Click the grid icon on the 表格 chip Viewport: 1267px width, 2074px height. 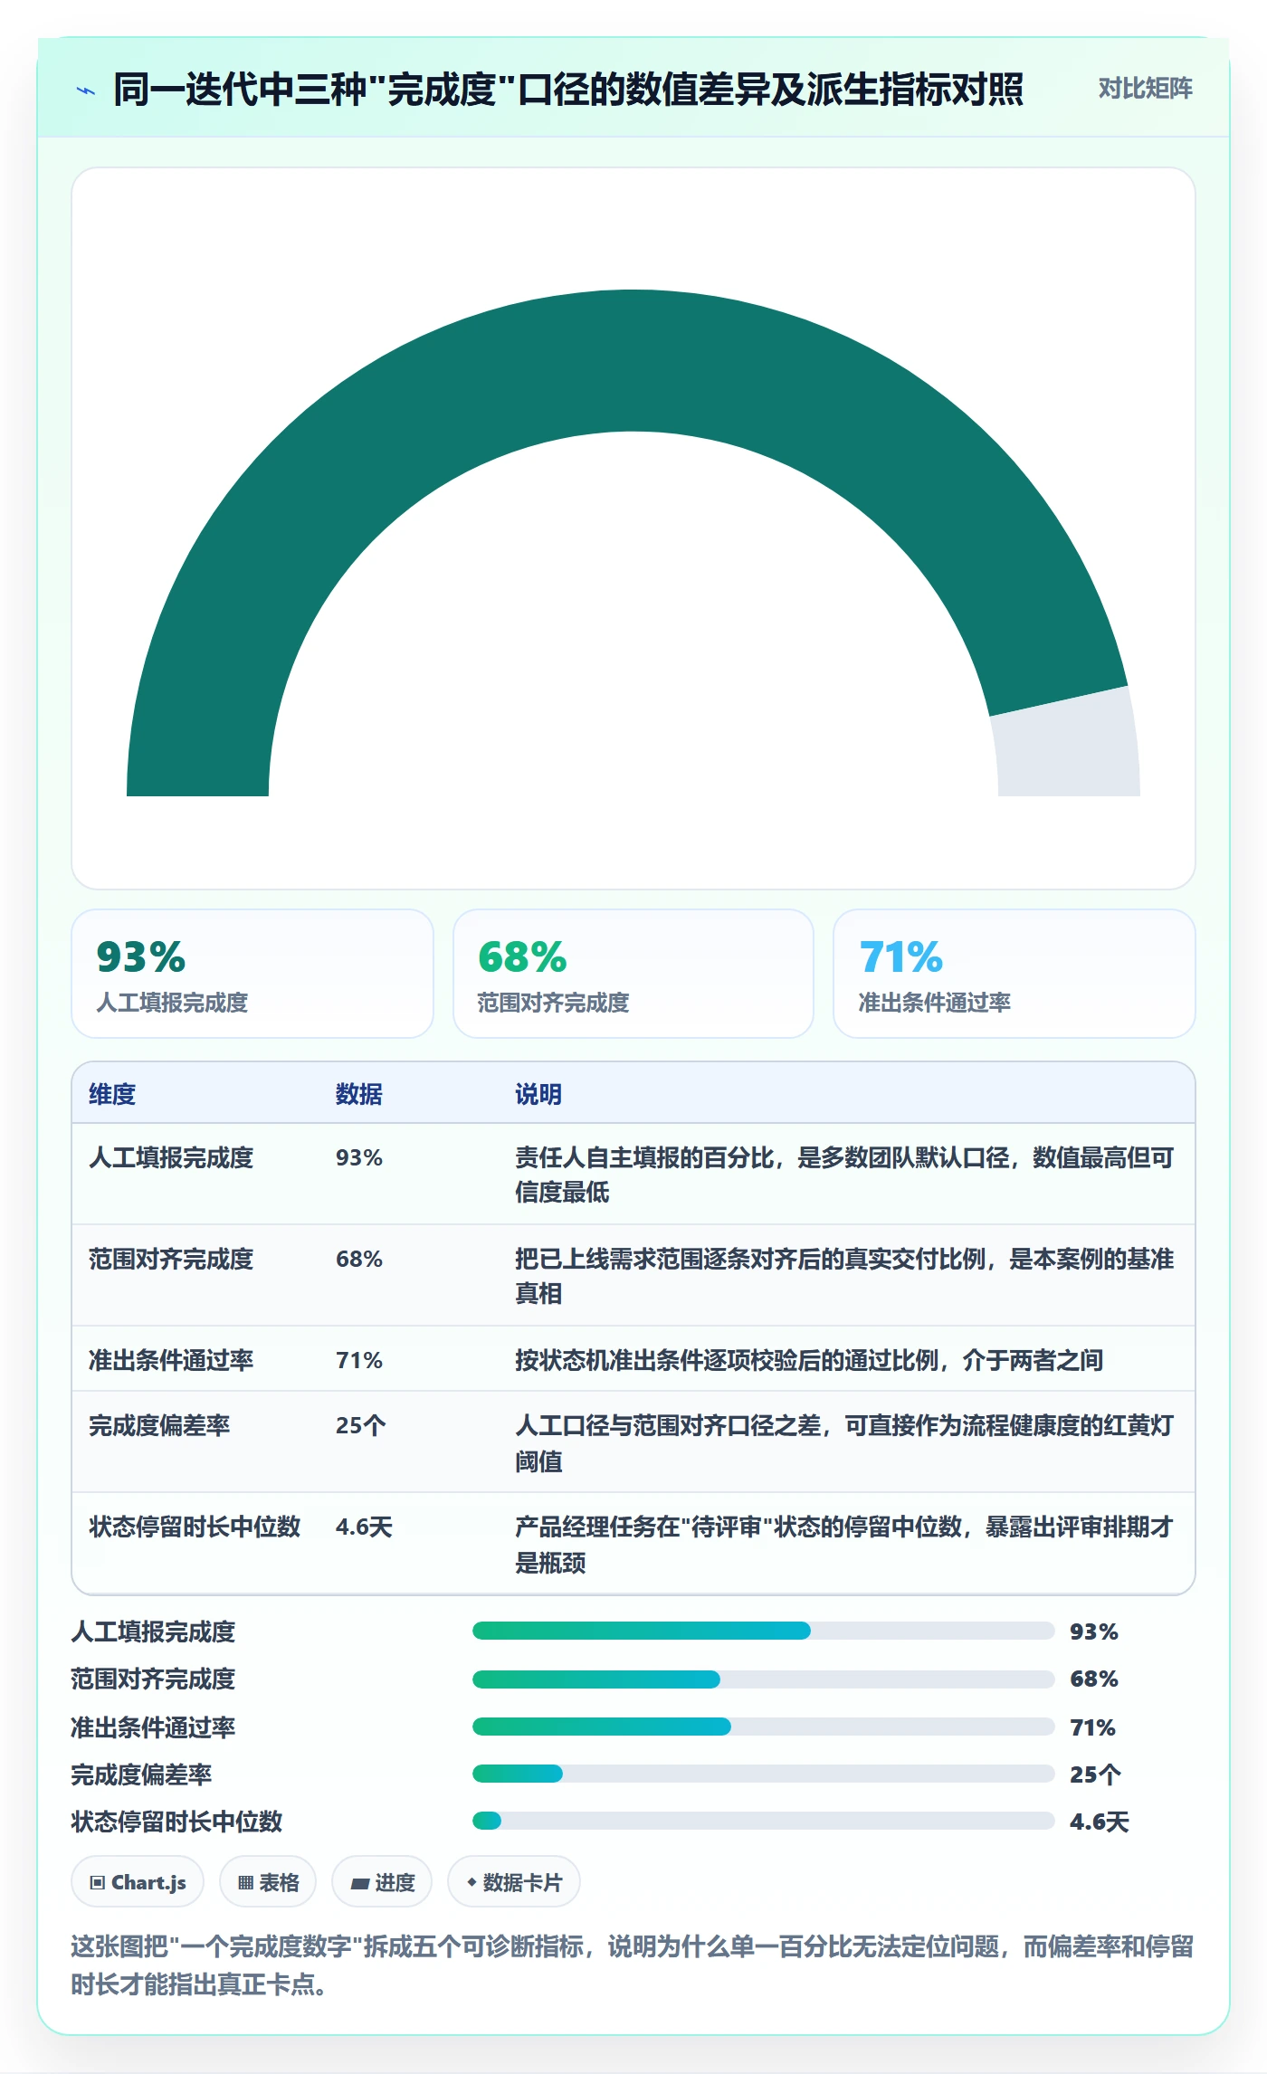[245, 1883]
